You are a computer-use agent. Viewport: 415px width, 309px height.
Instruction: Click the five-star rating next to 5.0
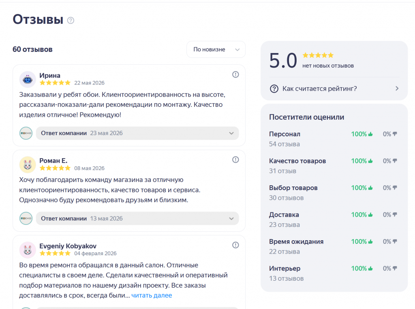coord(318,55)
